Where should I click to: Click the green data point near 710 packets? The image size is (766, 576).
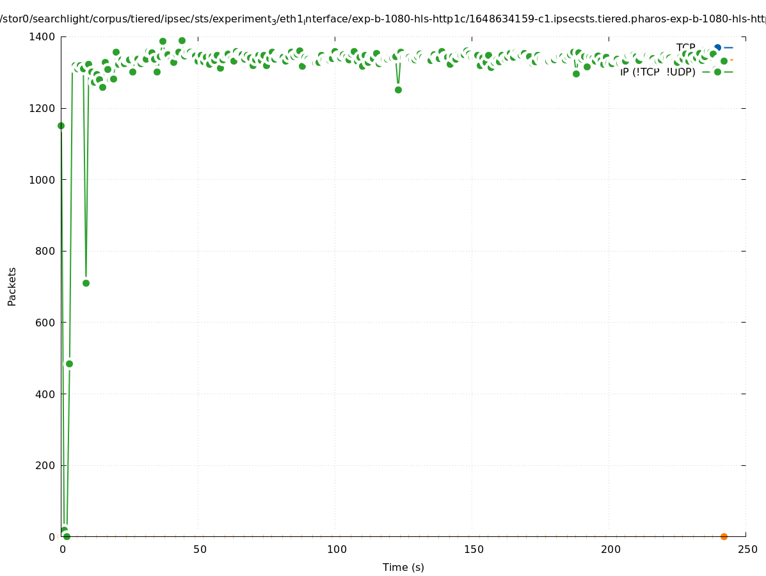(x=86, y=283)
